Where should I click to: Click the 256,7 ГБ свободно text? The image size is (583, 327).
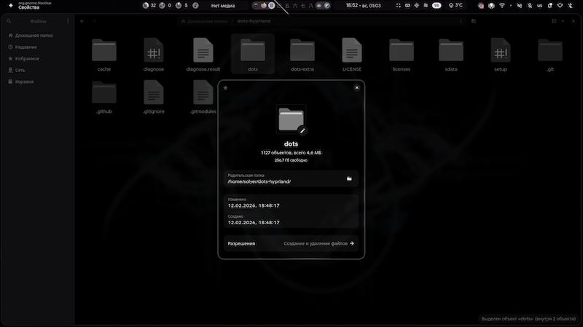coord(291,160)
